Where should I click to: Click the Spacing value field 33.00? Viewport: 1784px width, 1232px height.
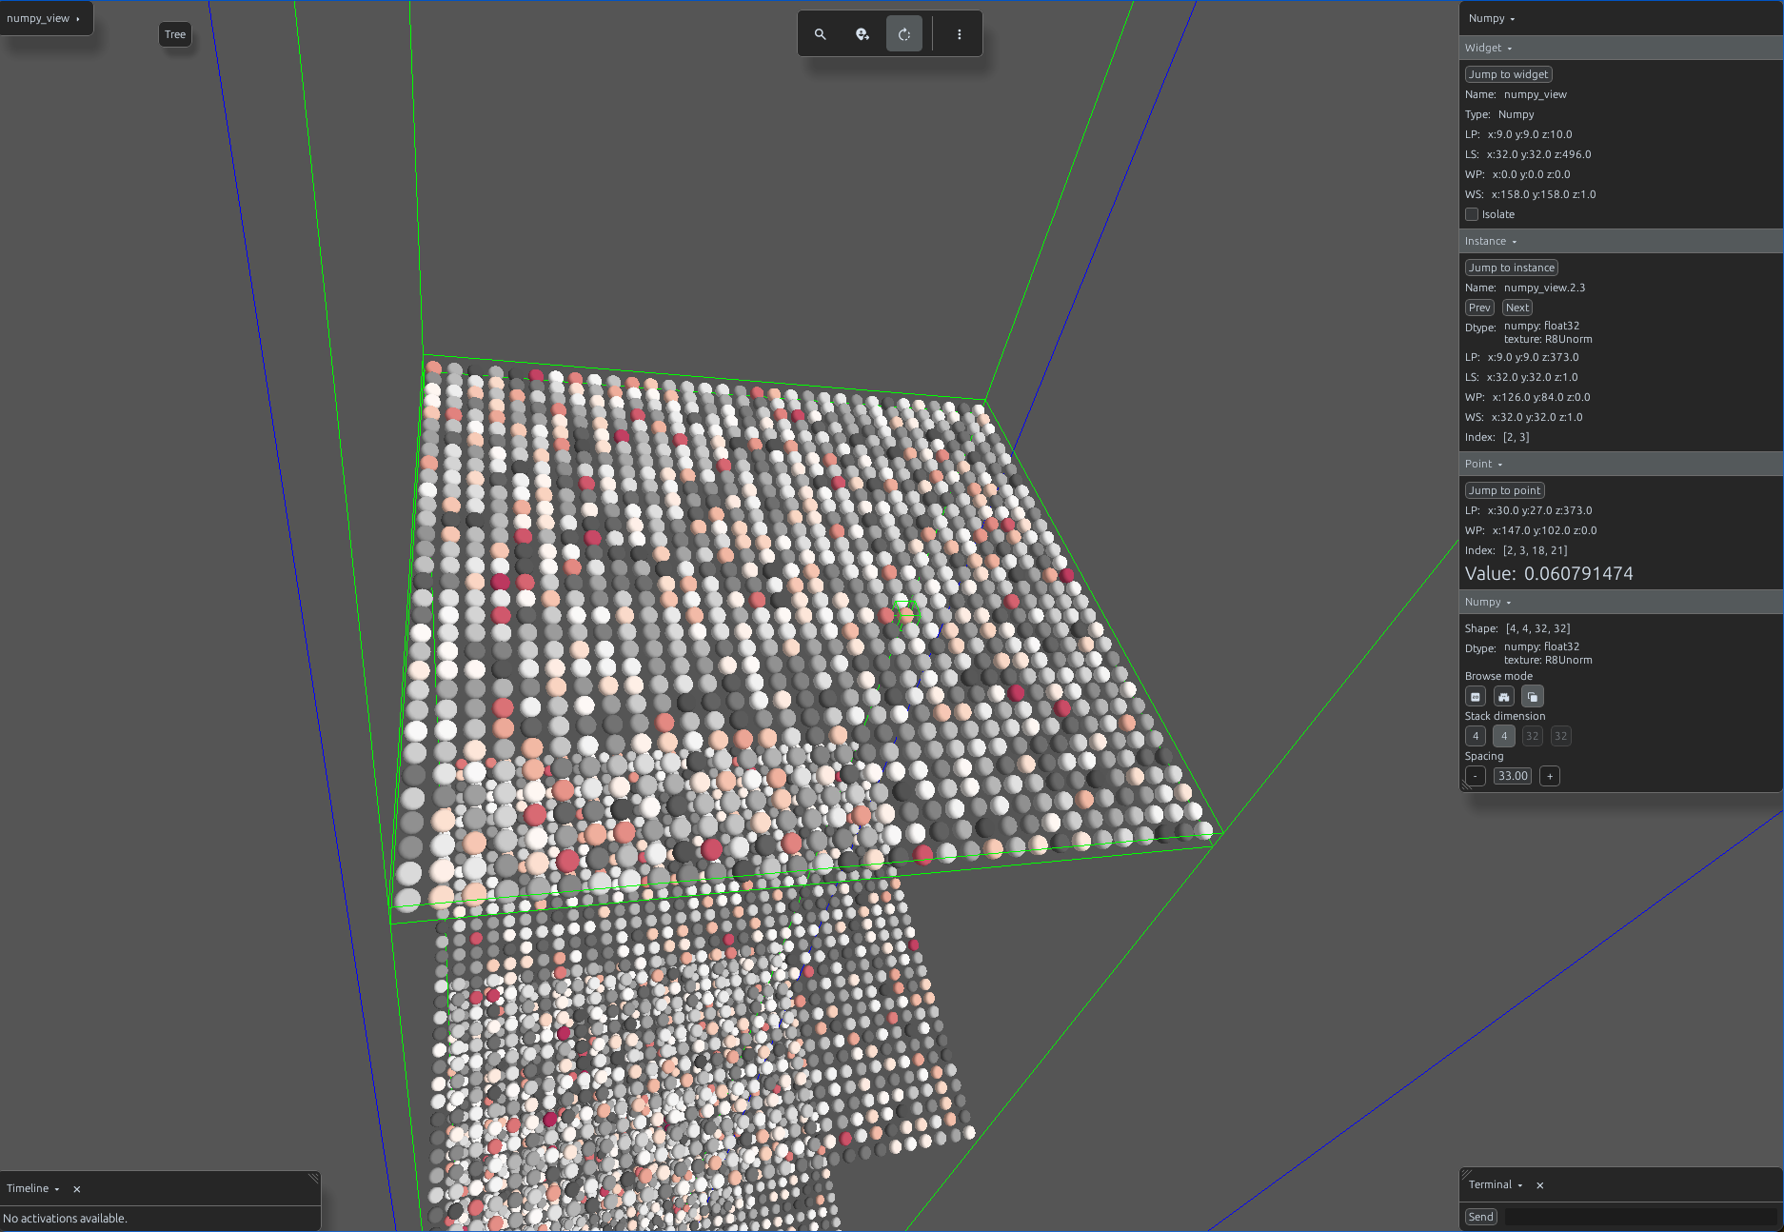point(1513,776)
